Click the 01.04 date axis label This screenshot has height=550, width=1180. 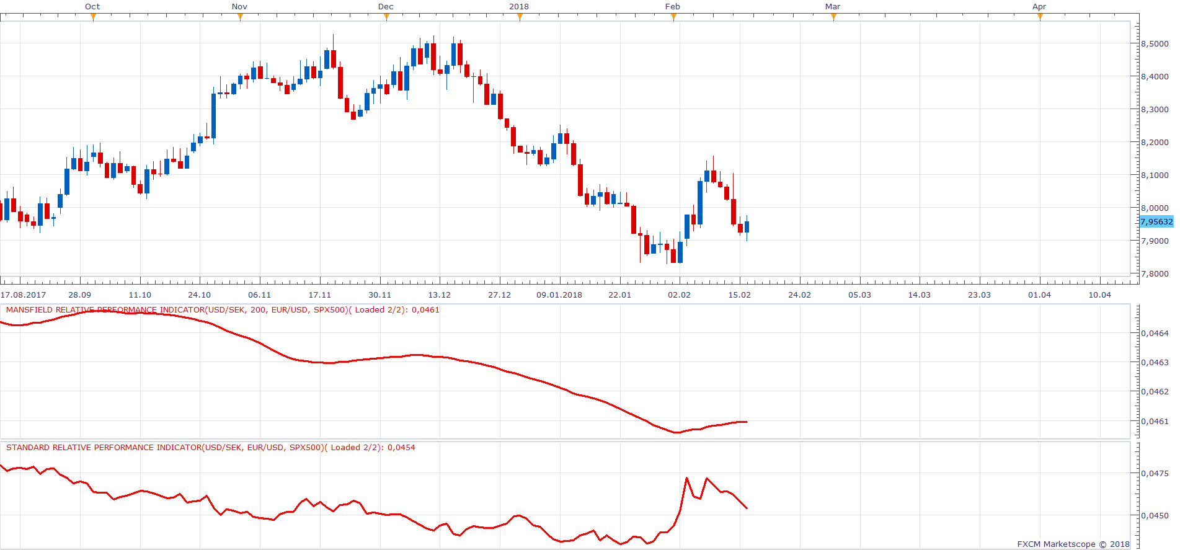1040,295
